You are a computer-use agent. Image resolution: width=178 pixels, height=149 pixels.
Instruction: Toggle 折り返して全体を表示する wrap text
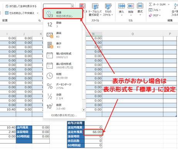pos(21,6)
